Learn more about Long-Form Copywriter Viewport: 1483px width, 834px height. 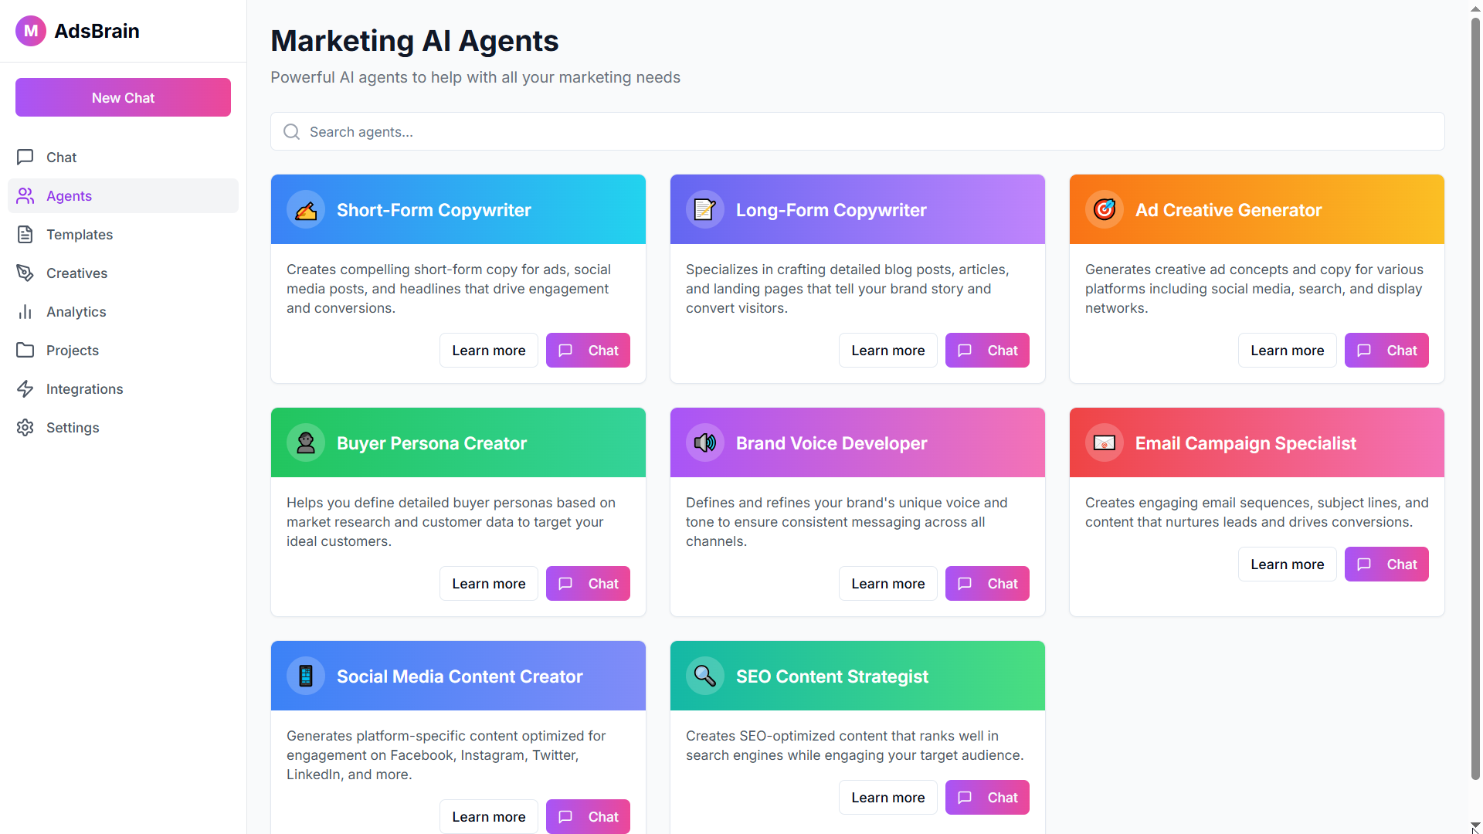(x=888, y=351)
